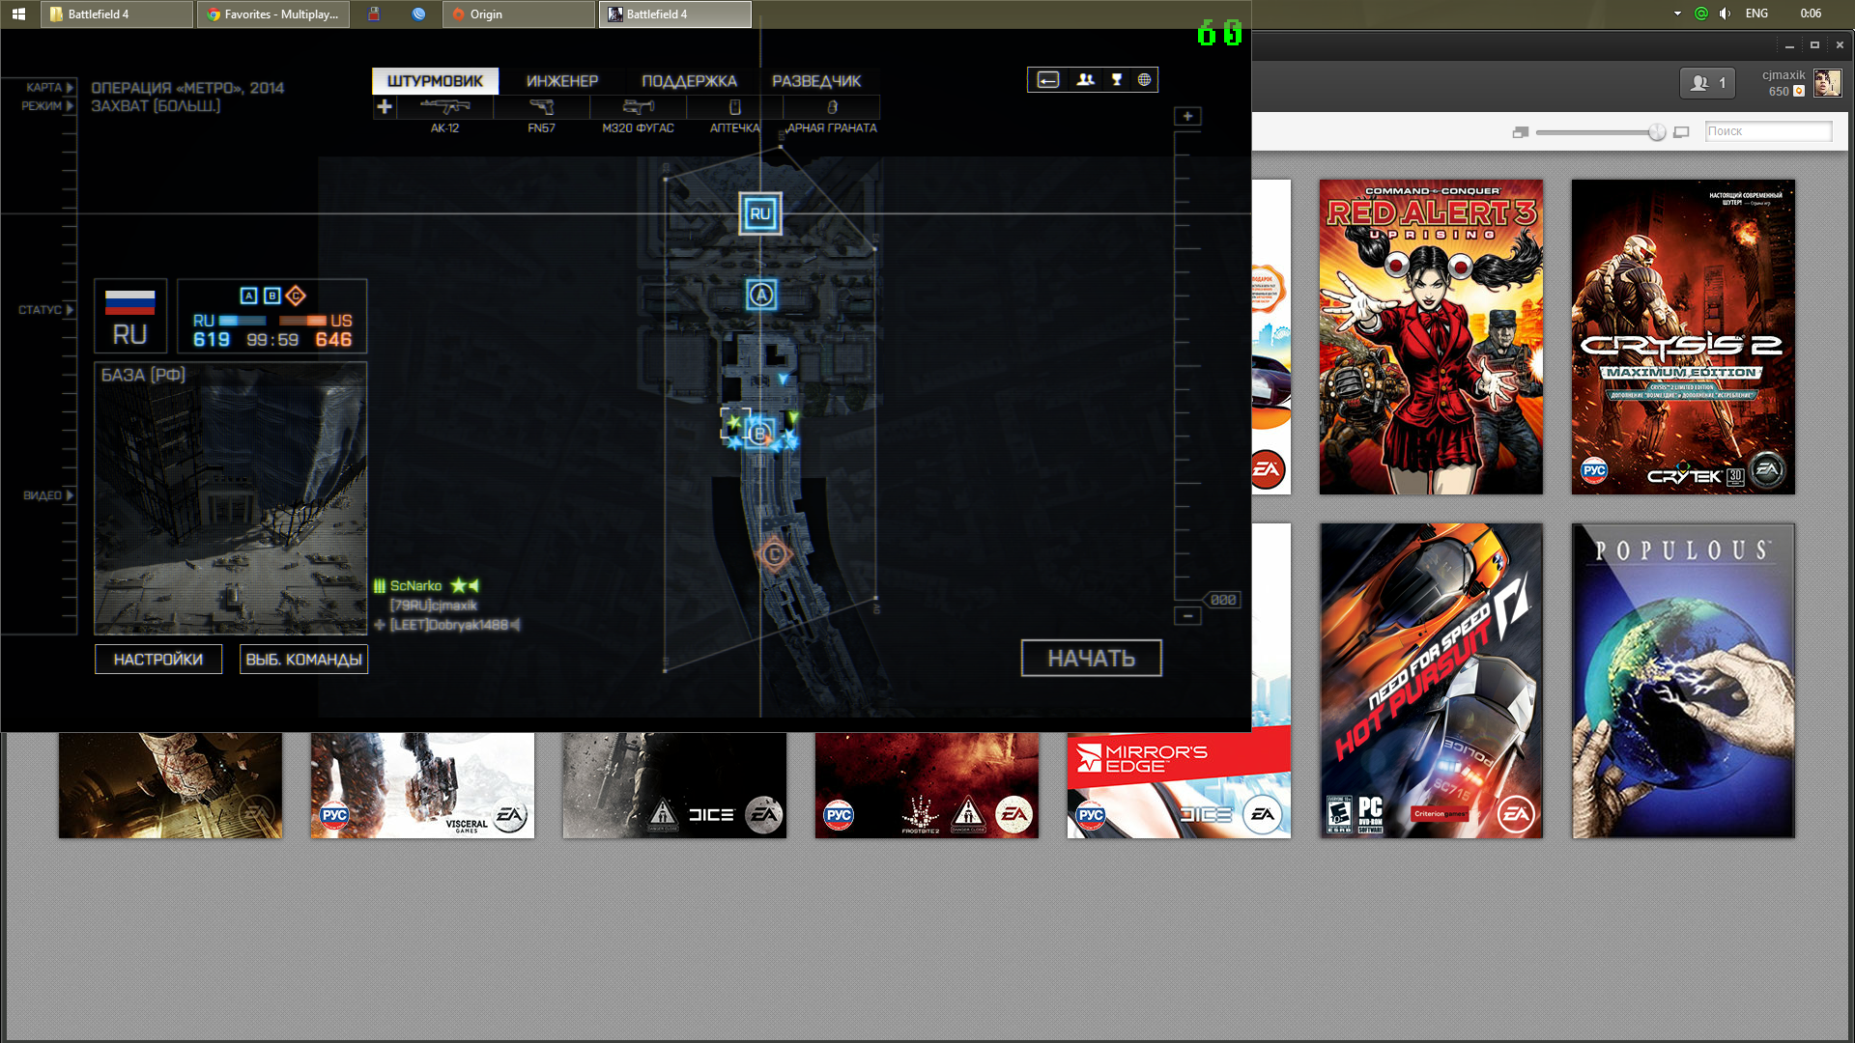This screenshot has width=1855, height=1043.
Task: Show hidden tray icons arrow
Action: tap(1677, 14)
